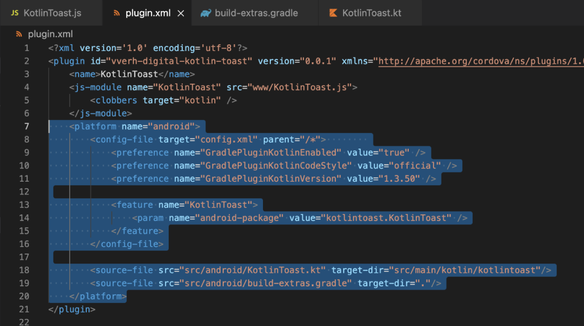
Task: Click the clobbers target value "kotlin"
Action: (200, 101)
